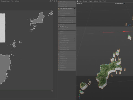Click the Mirror V command icon
Viewport: 133px width, 100px height.
(59, 34)
